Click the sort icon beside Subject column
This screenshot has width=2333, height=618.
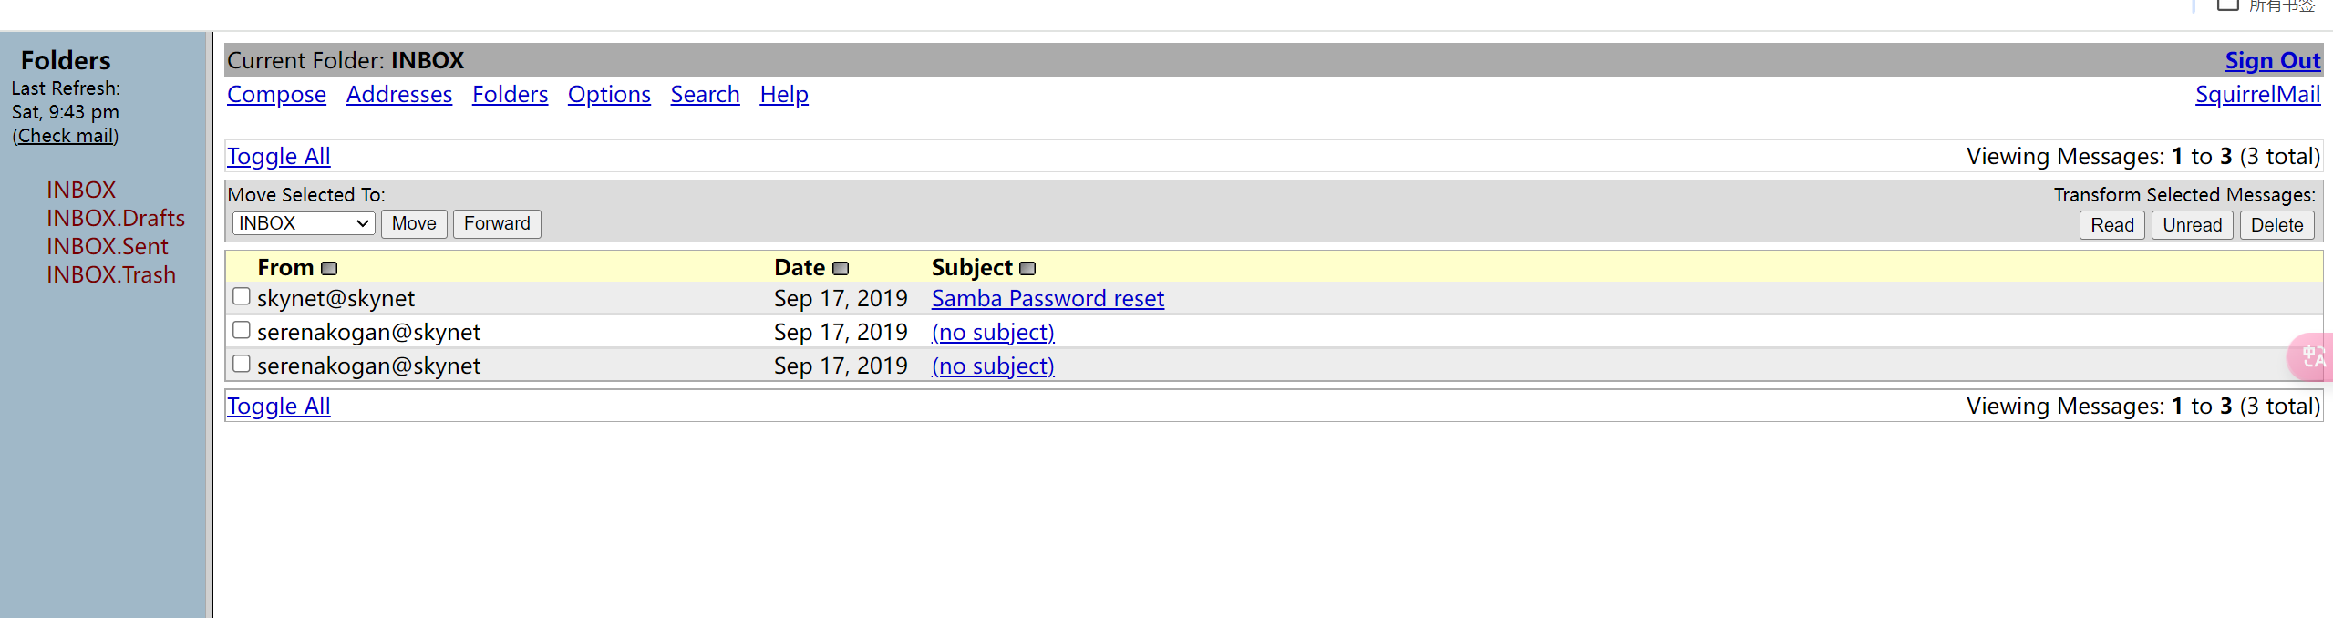[x=1027, y=268]
